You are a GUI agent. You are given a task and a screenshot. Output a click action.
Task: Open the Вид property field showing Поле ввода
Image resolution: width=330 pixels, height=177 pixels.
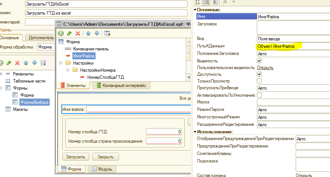pyautogui.click(x=293, y=39)
